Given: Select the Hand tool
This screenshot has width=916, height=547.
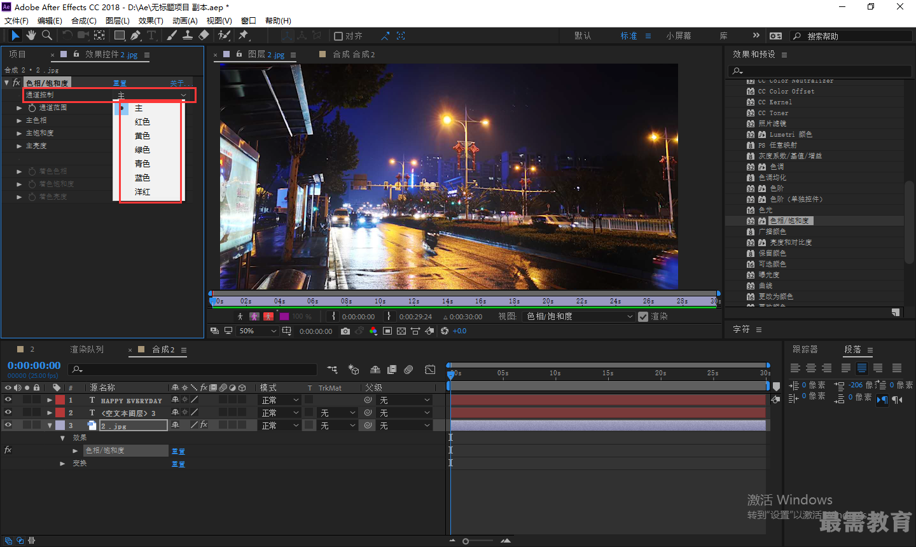Looking at the screenshot, I should click(x=31, y=36).
